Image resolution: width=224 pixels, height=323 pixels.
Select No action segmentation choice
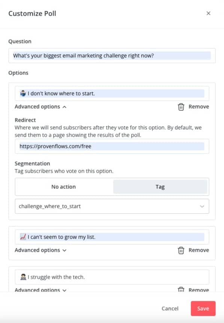[64, 187]
